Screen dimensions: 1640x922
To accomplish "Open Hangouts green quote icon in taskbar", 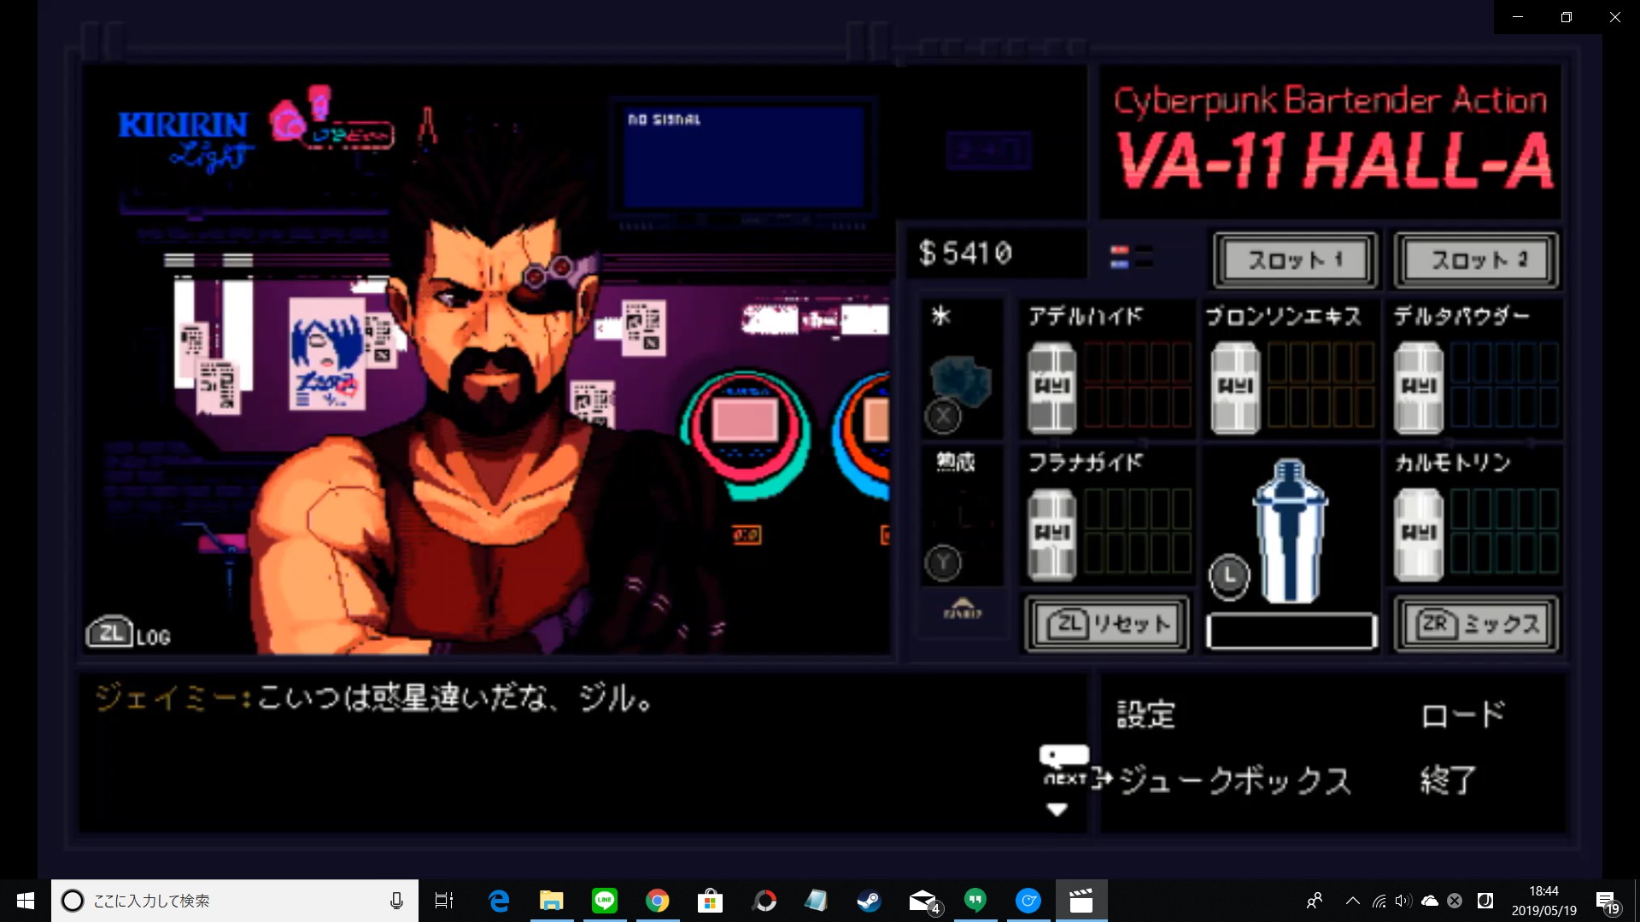I will pyautogui.click(x=975, y=901).
